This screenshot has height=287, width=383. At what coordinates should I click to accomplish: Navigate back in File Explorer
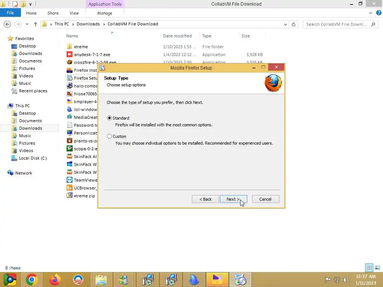click(x=7, y=24)
